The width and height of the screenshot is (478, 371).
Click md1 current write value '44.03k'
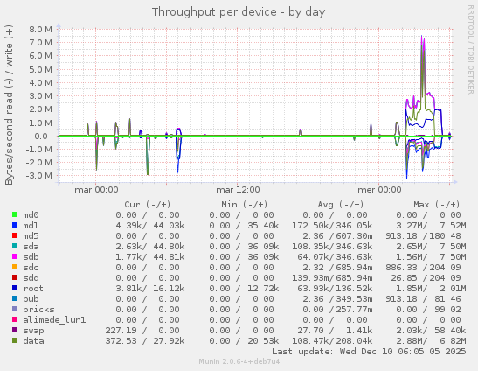coord(169,226)
